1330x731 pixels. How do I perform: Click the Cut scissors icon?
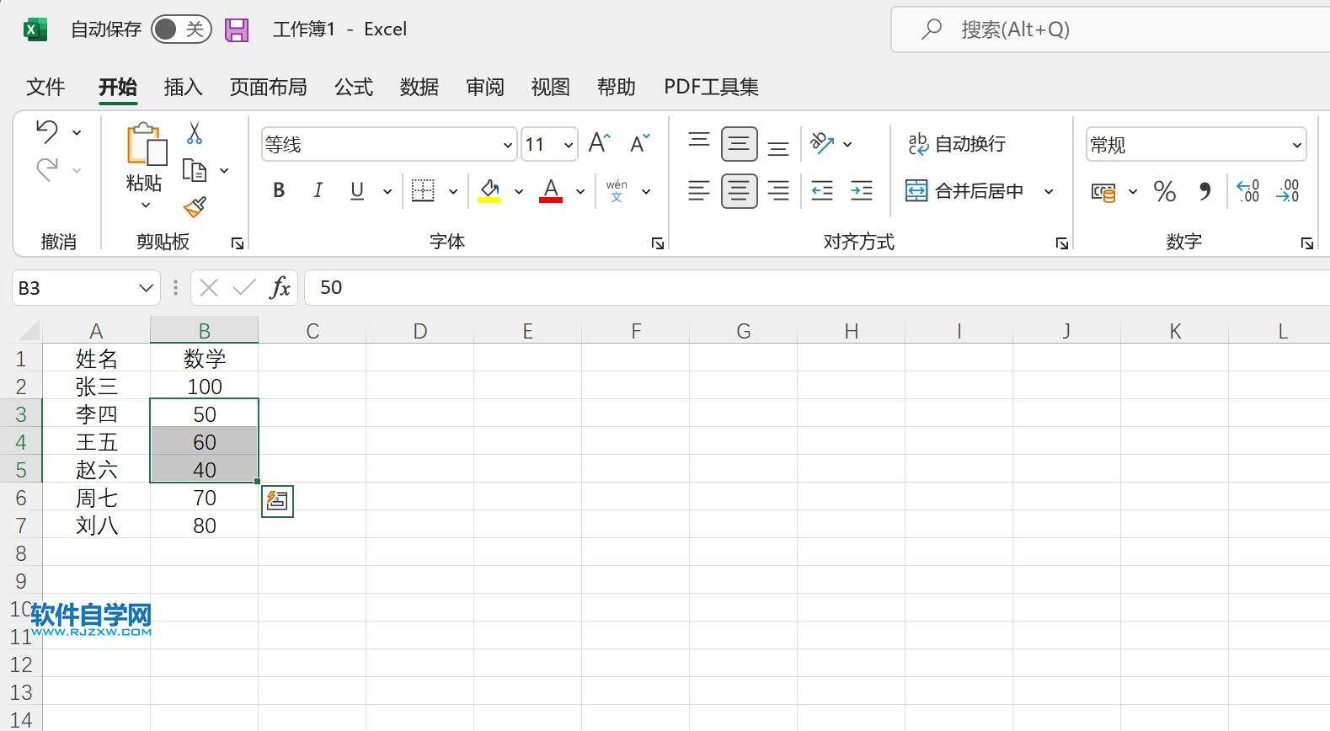click(195, 132)
